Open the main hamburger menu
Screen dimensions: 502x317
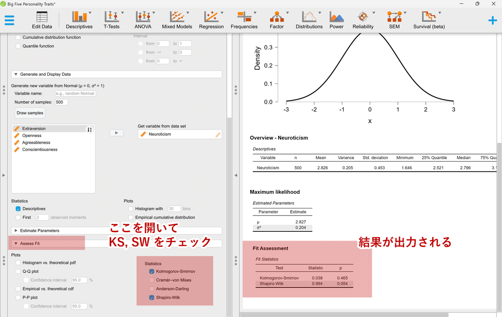[x=10, y=19]
